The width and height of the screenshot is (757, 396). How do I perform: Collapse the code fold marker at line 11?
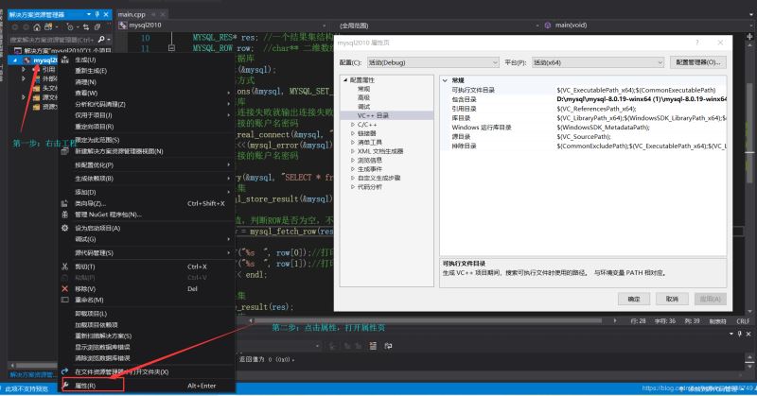coord(171,48)
